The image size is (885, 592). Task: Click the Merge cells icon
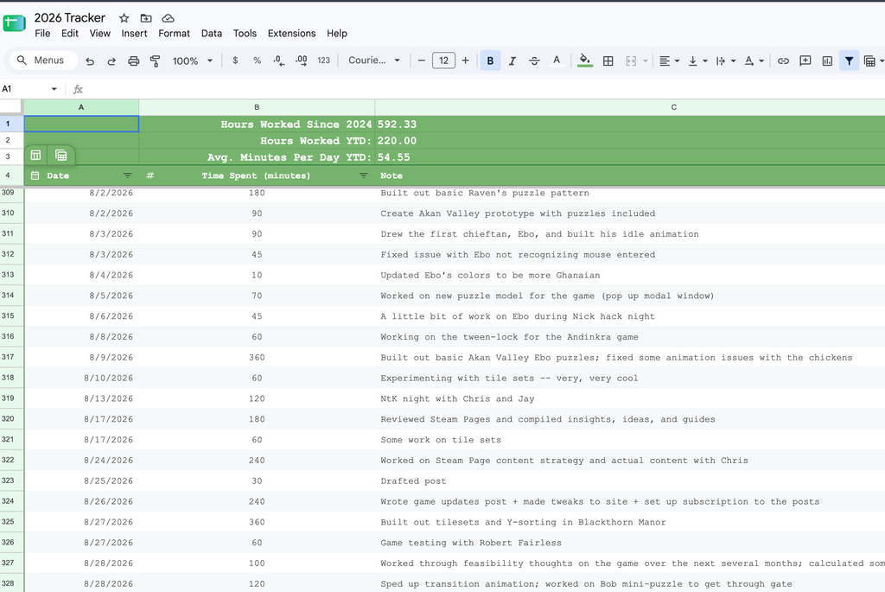(x=631, y=61)
